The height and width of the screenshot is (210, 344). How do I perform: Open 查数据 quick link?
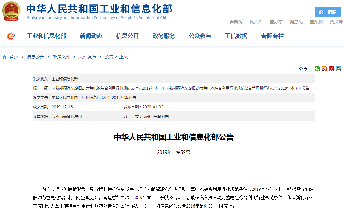click(x=316, y=22)
